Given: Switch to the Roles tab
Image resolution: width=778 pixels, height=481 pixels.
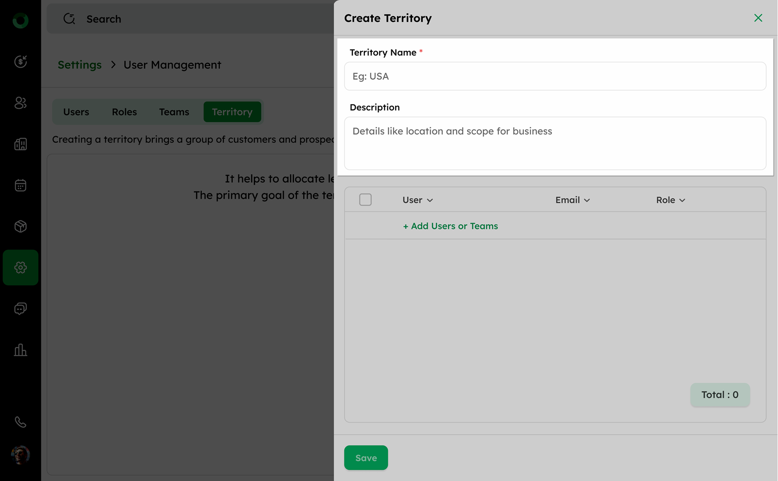Looking at the screenshot, I should [x=124, y=112].
